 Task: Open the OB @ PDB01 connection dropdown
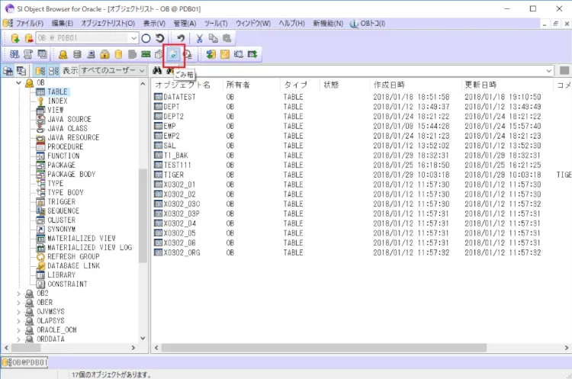[134, 38]
